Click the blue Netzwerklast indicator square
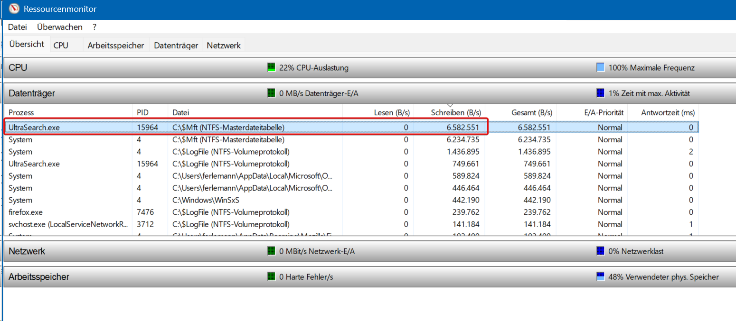Image resolution: width=736 pixels, height=321 pixels. 600,251
